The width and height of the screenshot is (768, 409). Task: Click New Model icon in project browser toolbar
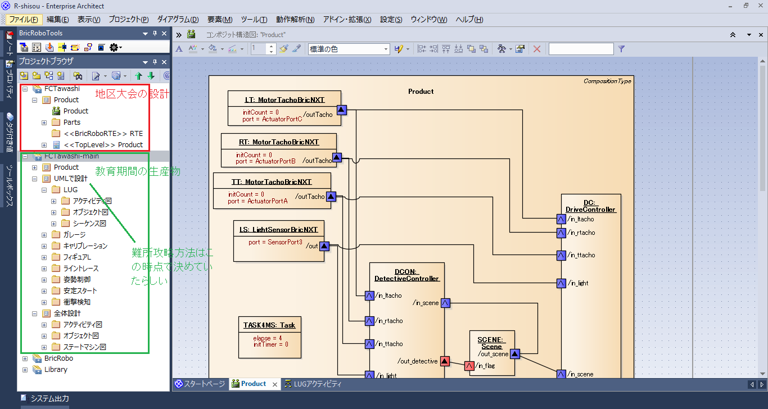coord(24,75)
